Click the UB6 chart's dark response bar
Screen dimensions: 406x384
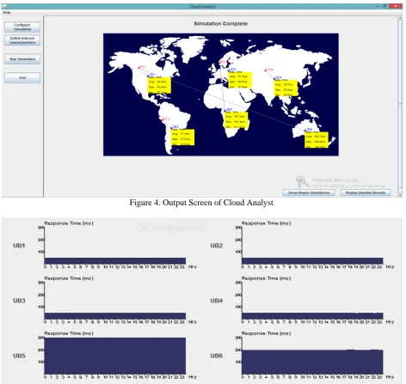tap(312, 362)
